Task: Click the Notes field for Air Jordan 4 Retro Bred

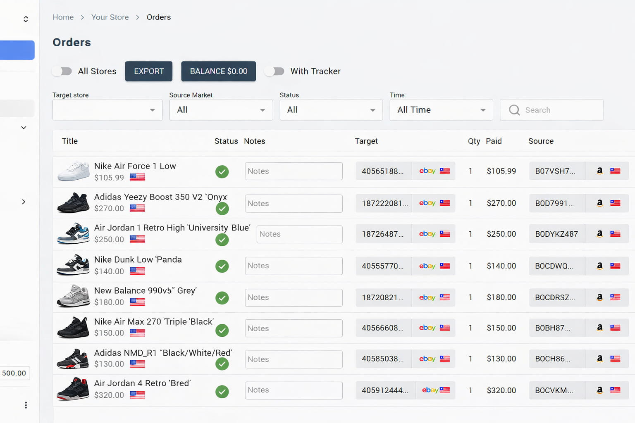Action: pos(294,390)
